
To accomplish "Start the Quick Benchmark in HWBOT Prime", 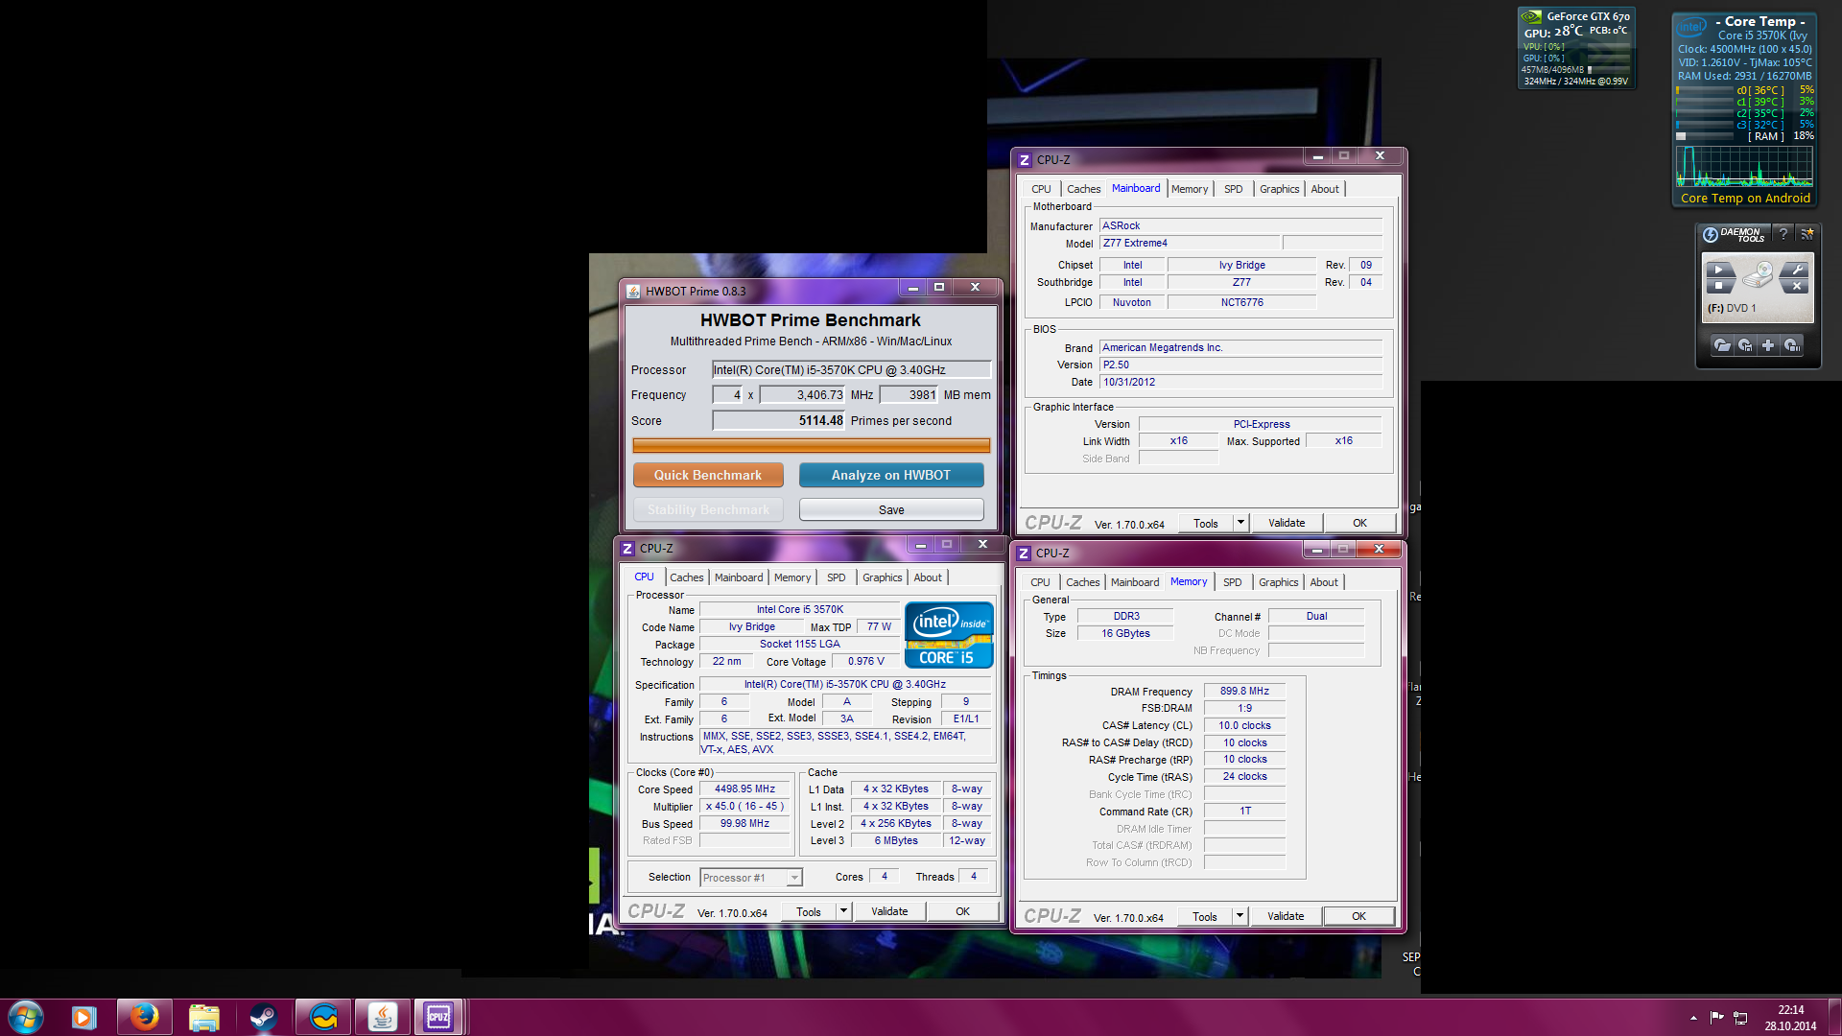I will point(708,475).
